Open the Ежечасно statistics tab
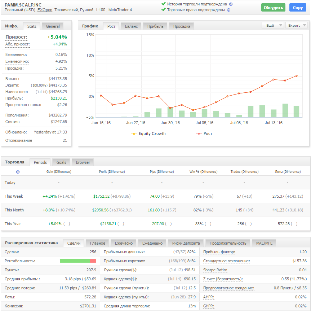 [124, 243]
